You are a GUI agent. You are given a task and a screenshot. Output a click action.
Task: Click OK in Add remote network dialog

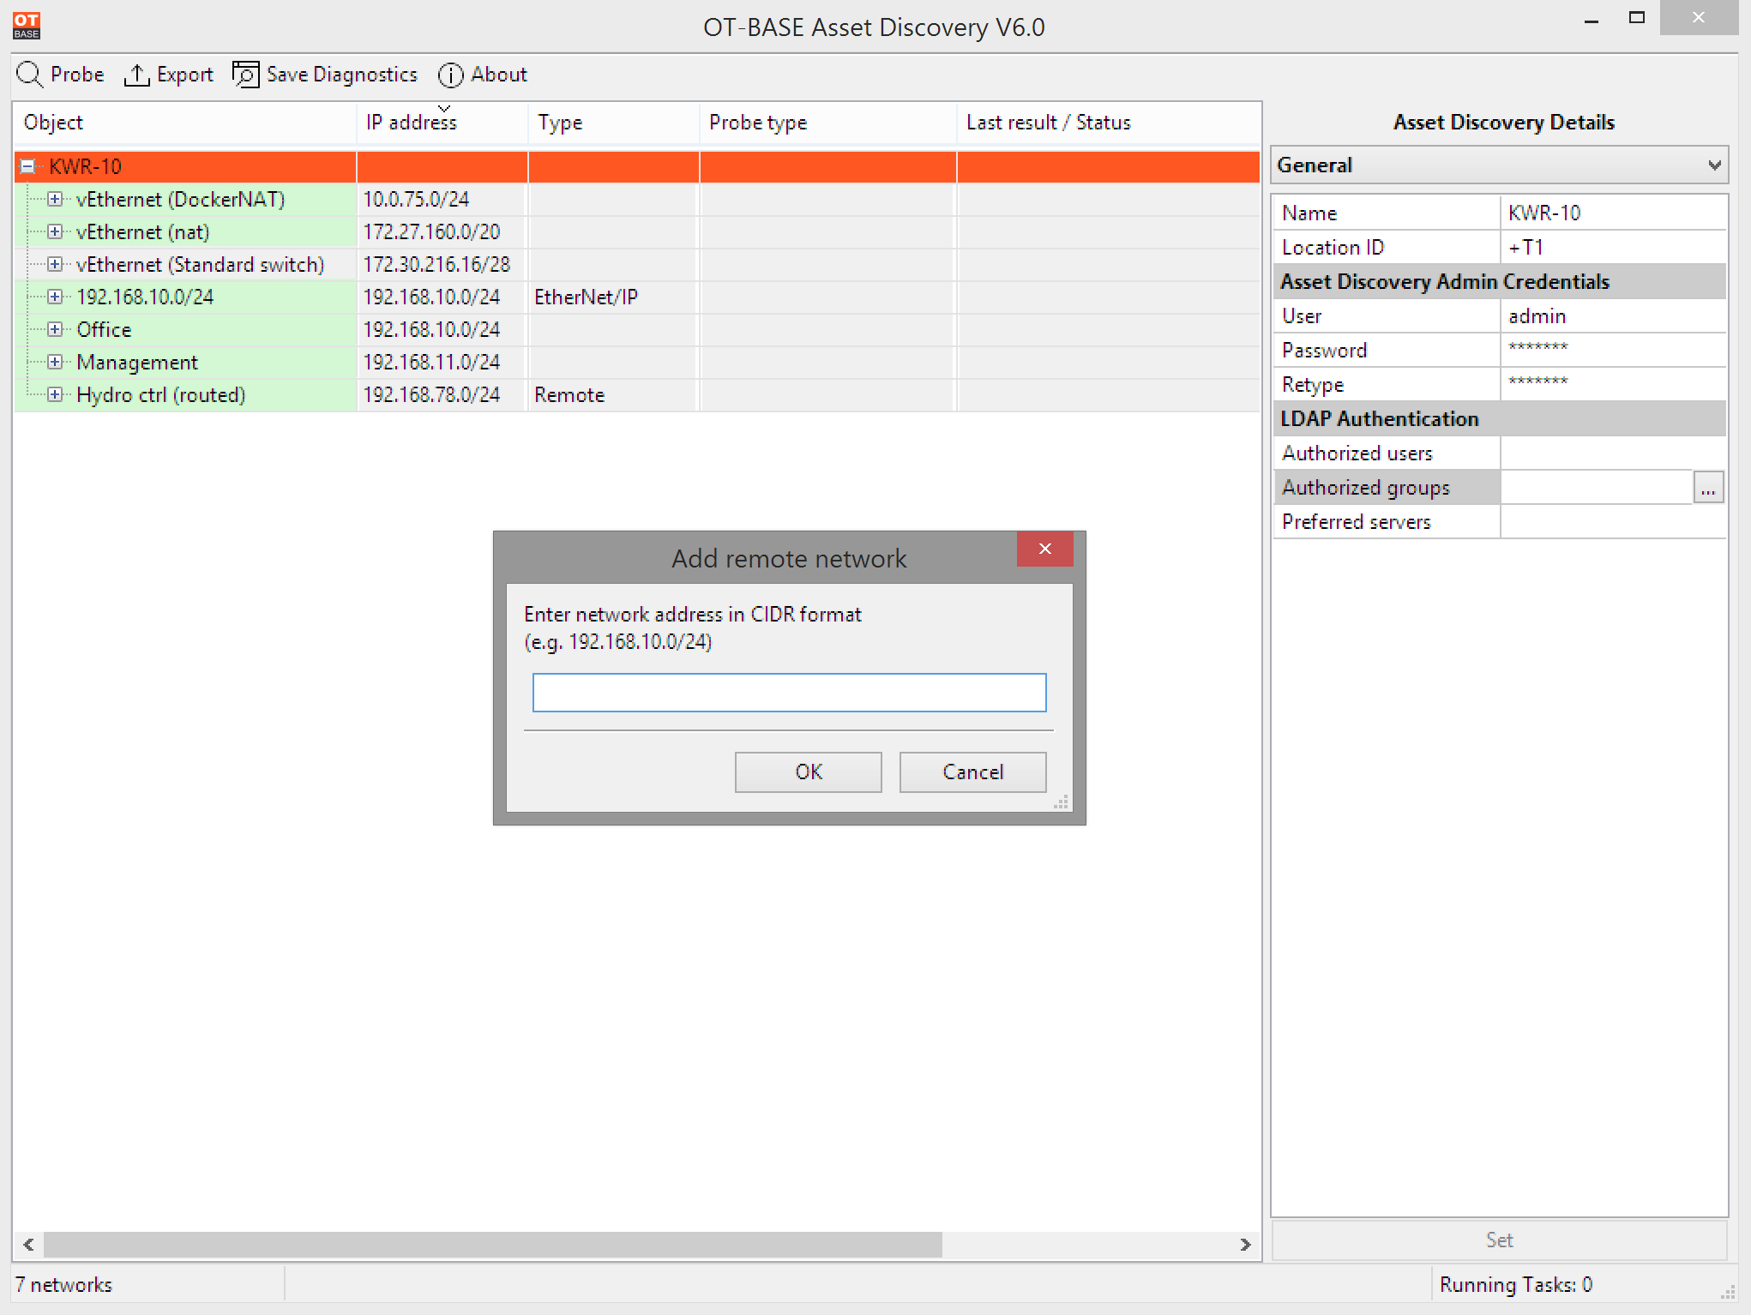click(x=808, y=772)
